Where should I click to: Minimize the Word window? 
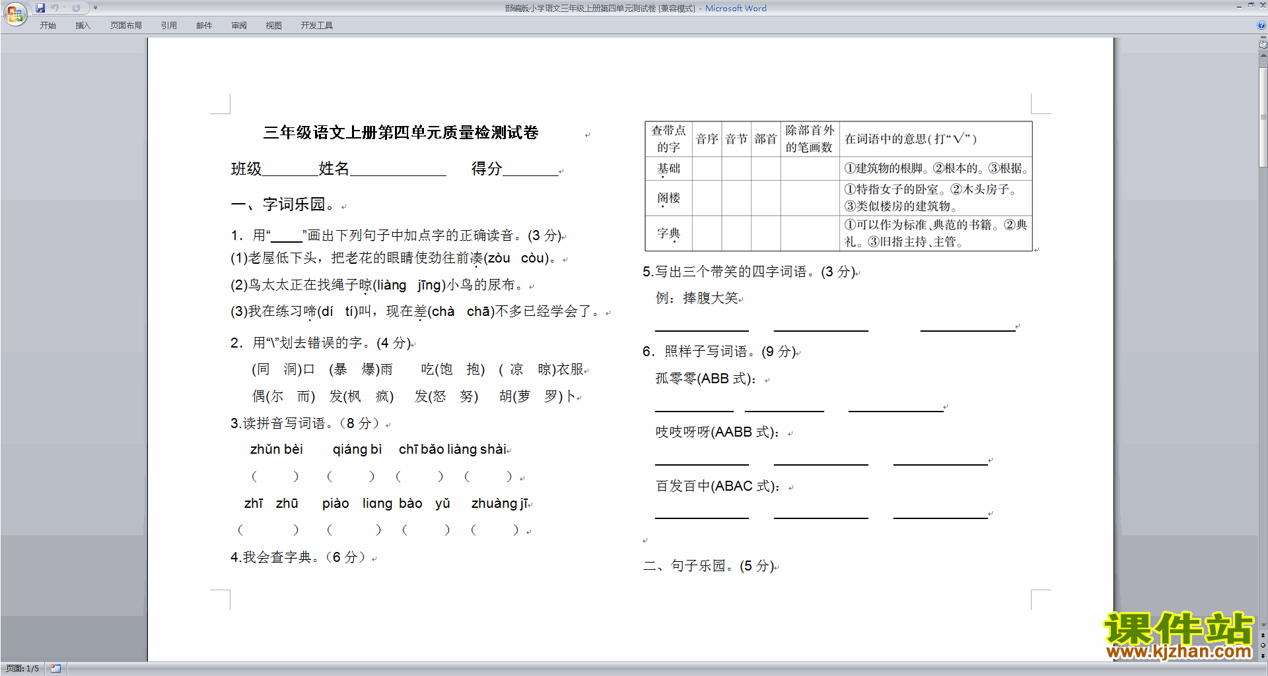[1239, 6]
